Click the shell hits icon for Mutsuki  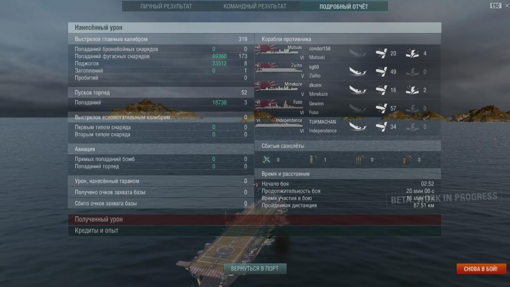(381, 53)
